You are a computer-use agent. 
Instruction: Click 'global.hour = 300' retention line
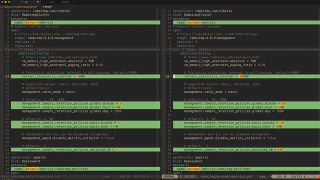tap(246, 107)
